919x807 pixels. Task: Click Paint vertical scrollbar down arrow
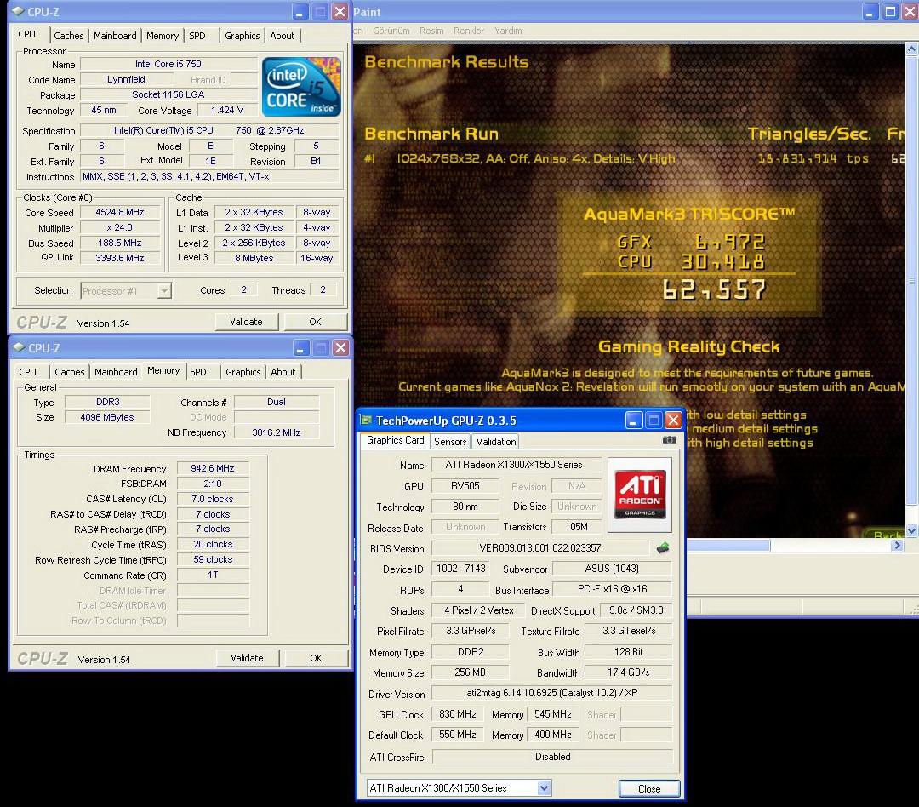pos(911,531)
